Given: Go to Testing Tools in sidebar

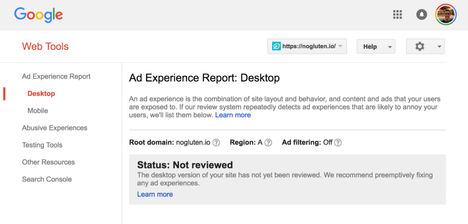Looking at the screenshot, I should [42, 145].
